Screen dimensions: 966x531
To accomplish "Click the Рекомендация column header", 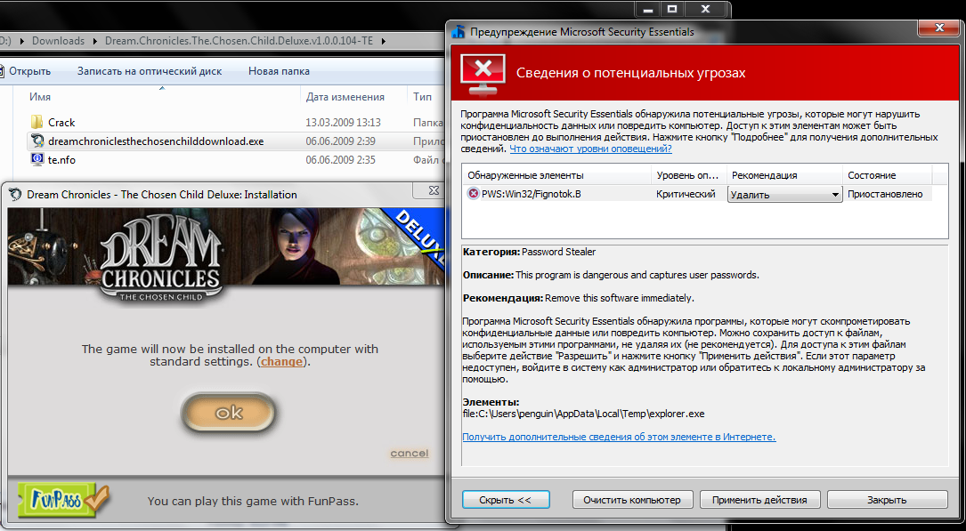I will coord(765,175).
